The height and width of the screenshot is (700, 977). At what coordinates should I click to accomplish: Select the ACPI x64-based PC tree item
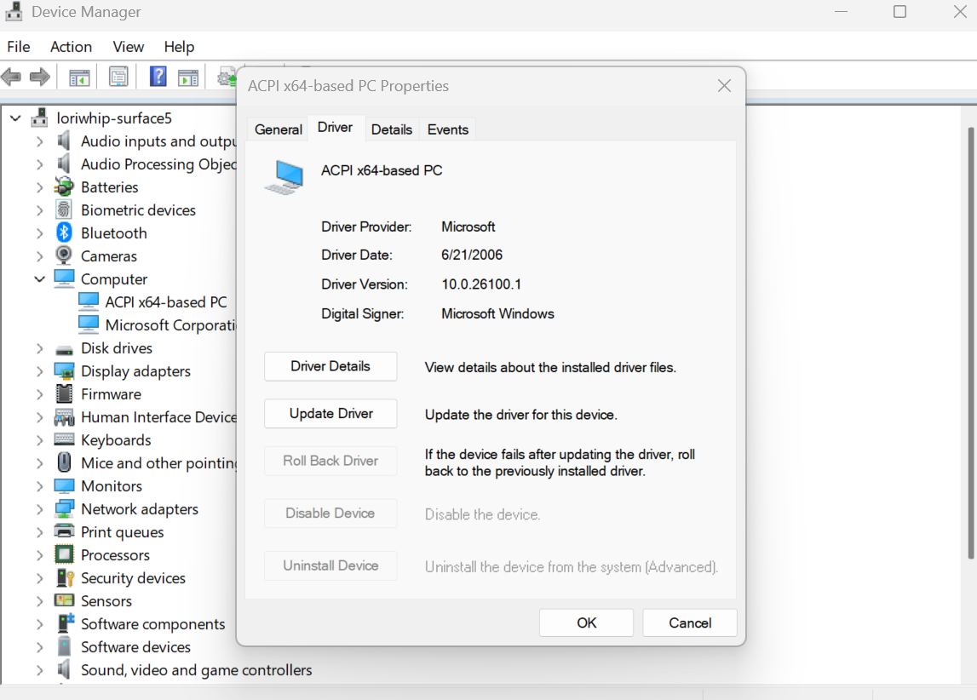[165, 301]
